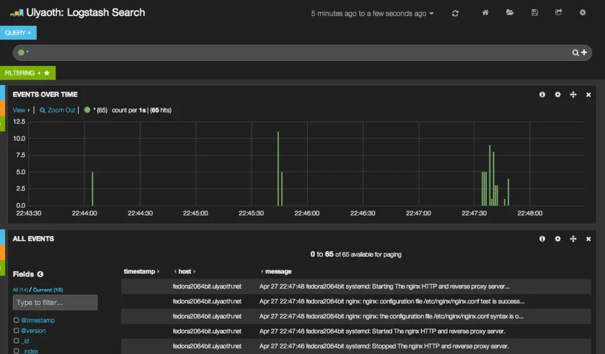The height and width of the screenshot is (354, 605).
Task: Click the green query color dot
Action: (x=21, y=53)
